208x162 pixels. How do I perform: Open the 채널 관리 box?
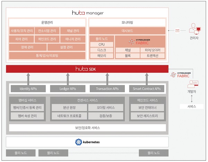73,31
